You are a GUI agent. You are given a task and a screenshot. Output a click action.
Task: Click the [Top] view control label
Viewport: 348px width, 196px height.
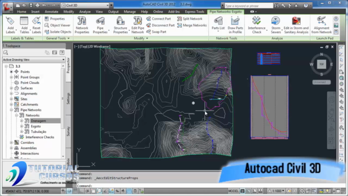coord(84,46)
